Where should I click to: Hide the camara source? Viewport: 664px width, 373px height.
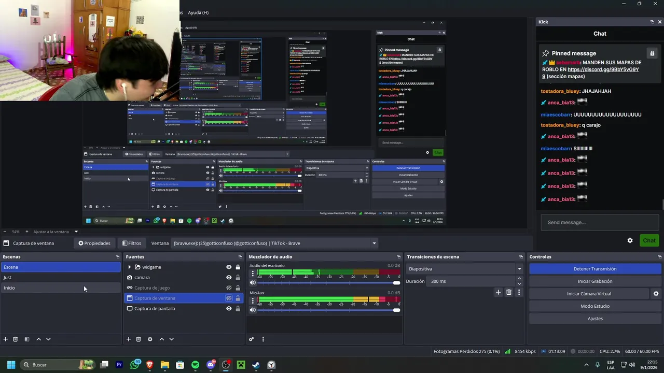(x=229, y=277)
